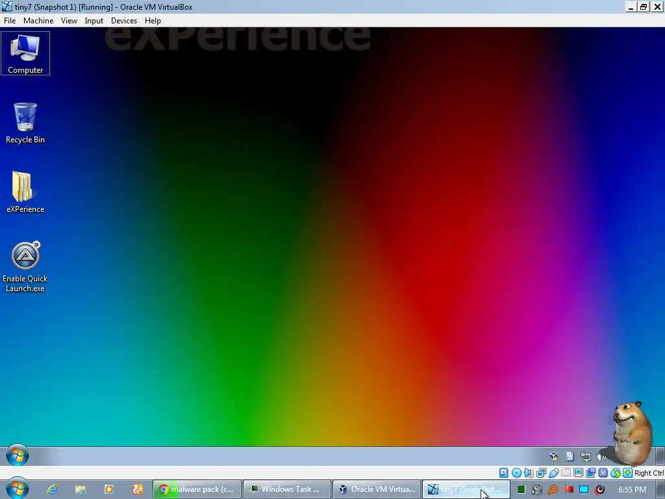Open the Help menu
The width and height of the screenshot is (665, 499).
coord(153,20)
